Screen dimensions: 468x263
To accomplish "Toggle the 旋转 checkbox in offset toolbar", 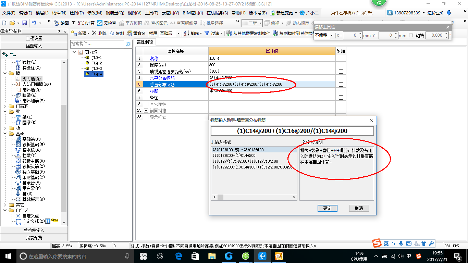I will click(x=411, y=35).
